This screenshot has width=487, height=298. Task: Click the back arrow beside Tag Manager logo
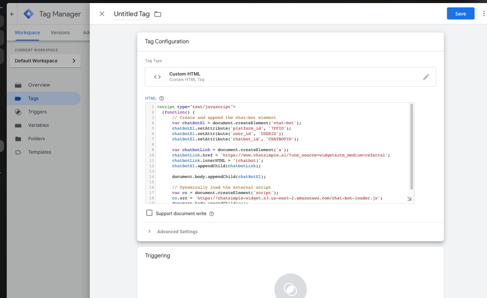12,14
